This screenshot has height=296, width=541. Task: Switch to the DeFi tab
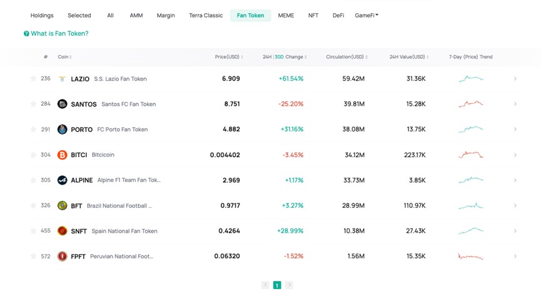(x=338, y=15)
